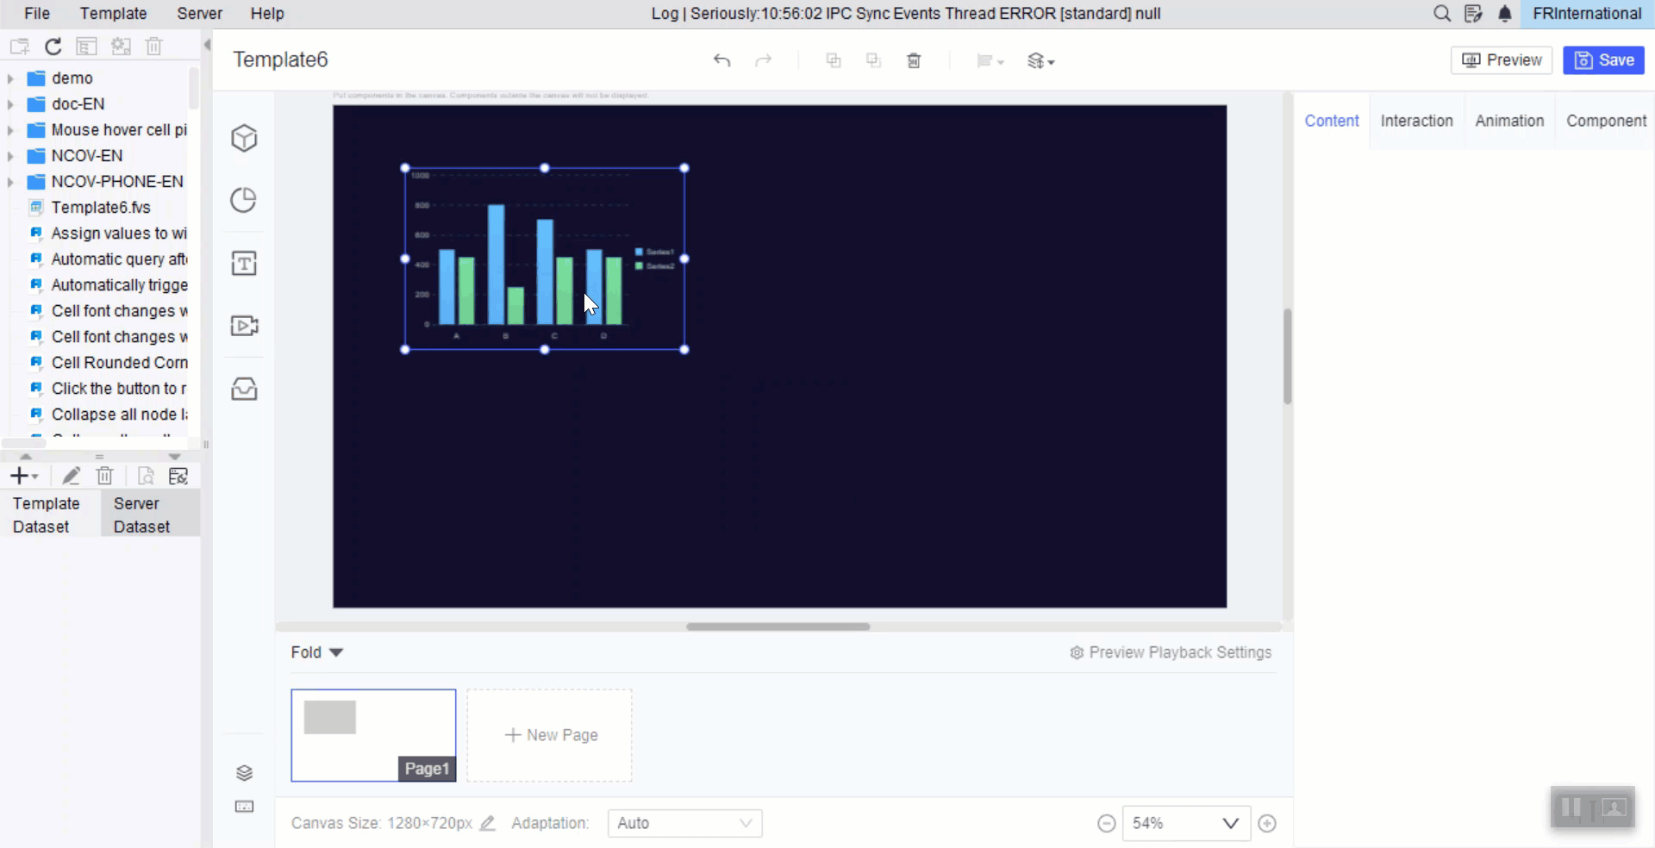Collapse left panel with the arrow handle

click(x=207, y=45)
